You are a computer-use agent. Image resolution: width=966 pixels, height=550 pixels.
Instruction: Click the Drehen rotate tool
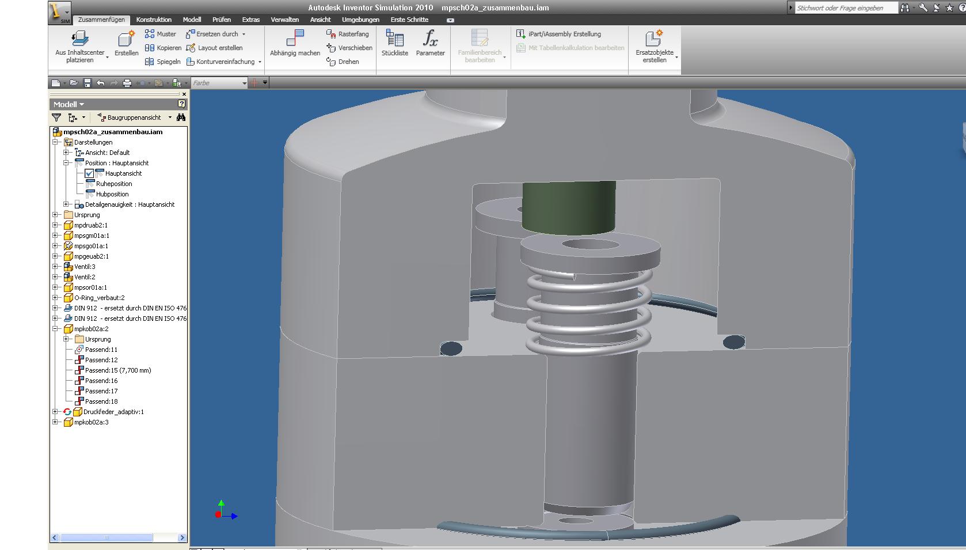343,62
